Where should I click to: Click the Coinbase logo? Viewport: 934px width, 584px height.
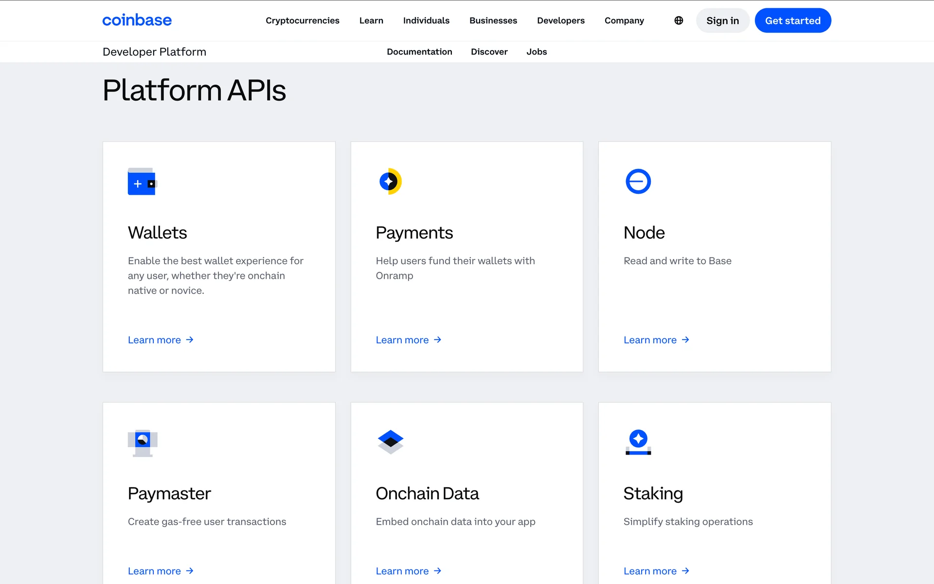[x=137, y=20]
